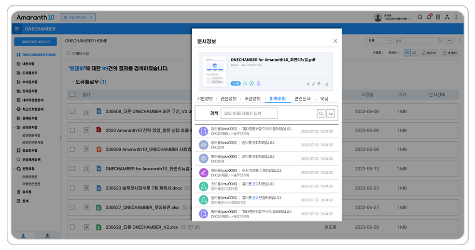Expand detailed search arrow in history tab
475x250 pixels.
[x=331, y=114]
